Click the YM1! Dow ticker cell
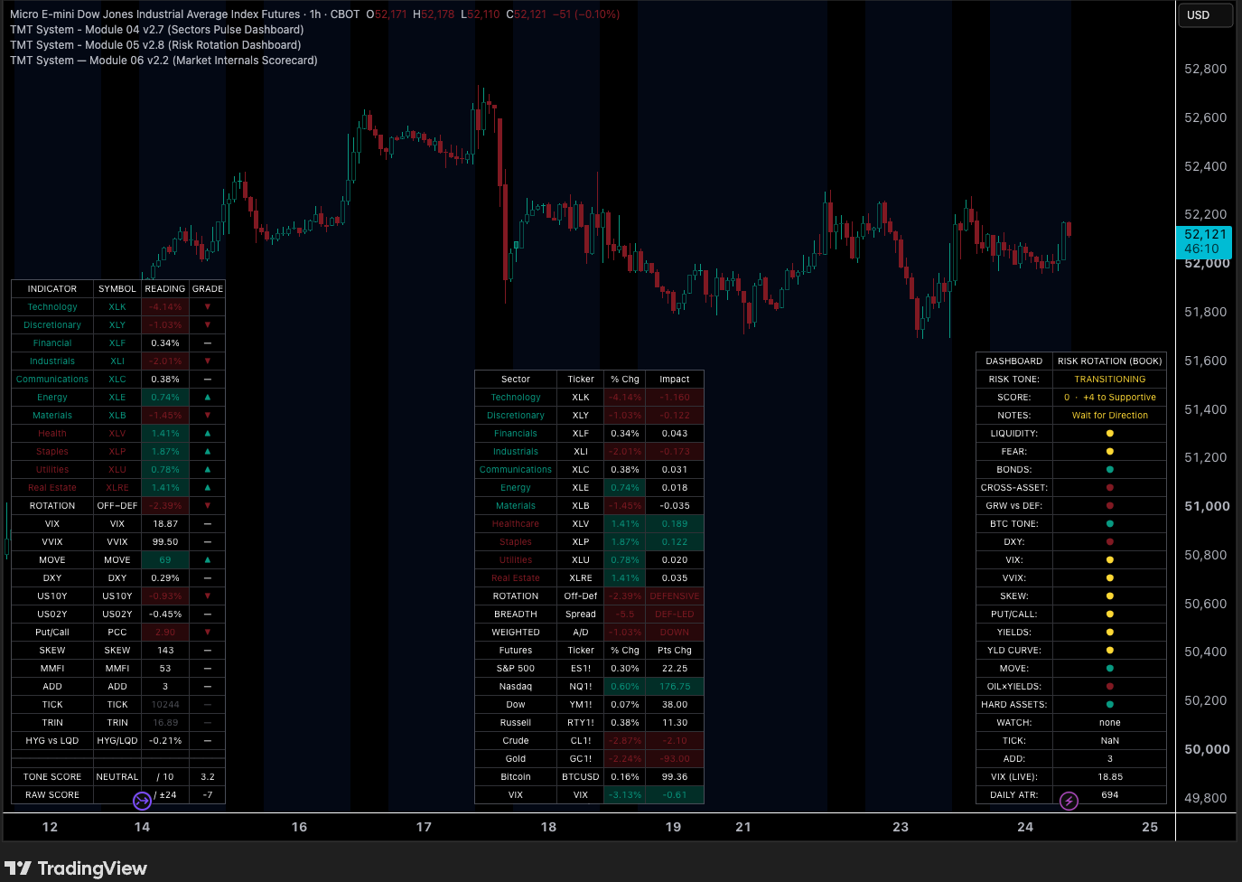This screenshot has height=882, width=1242. coord(581,705)
